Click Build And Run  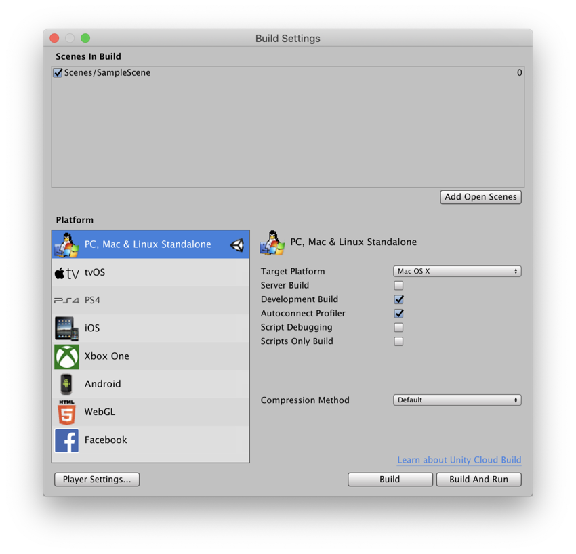(478, 479)
